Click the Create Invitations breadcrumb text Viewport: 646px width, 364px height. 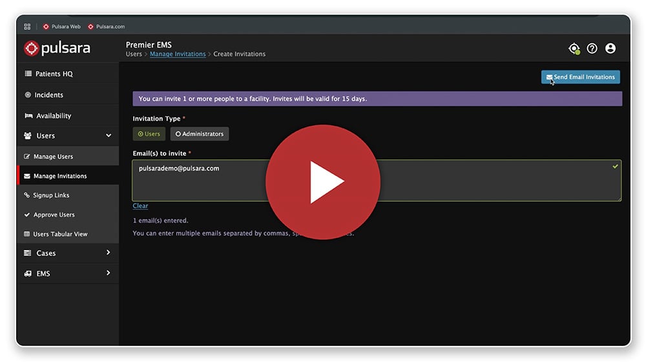(240, 54)
